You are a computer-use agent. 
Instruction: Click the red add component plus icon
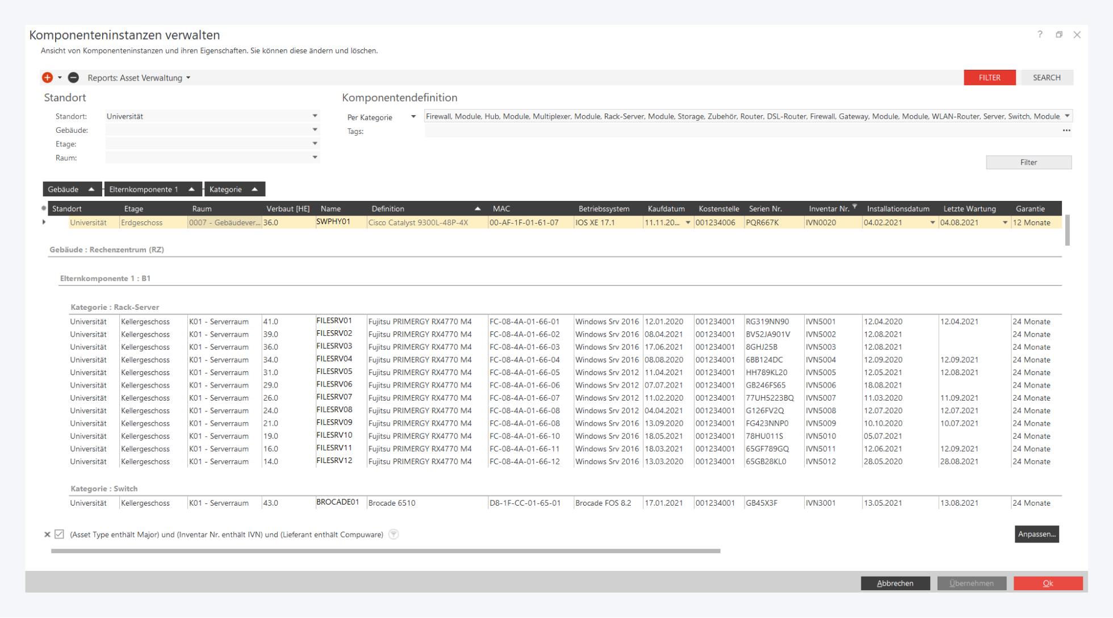click(x=47, y=78)
